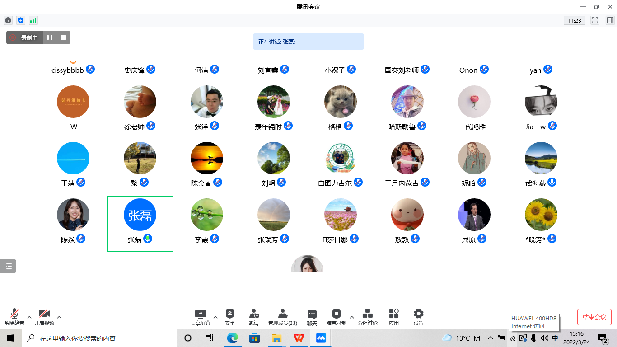Pause the recording in the 录制中 bar

(50, 38)
